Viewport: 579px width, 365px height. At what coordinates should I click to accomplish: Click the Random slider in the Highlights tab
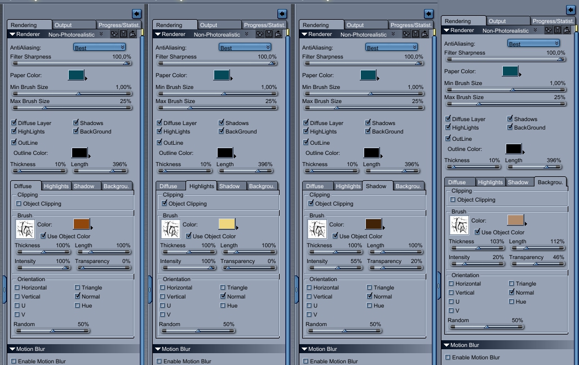(197, 331)
